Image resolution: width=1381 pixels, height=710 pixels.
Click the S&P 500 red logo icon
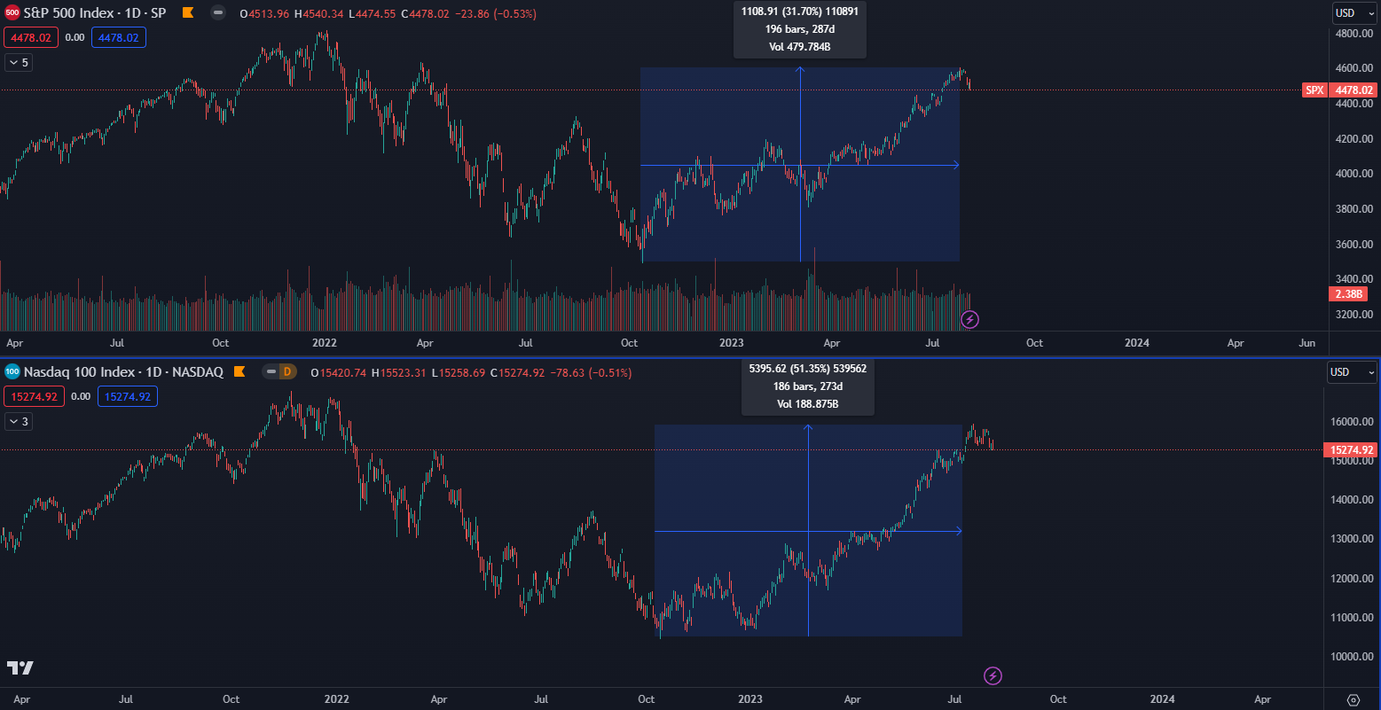tap(12, 13)
